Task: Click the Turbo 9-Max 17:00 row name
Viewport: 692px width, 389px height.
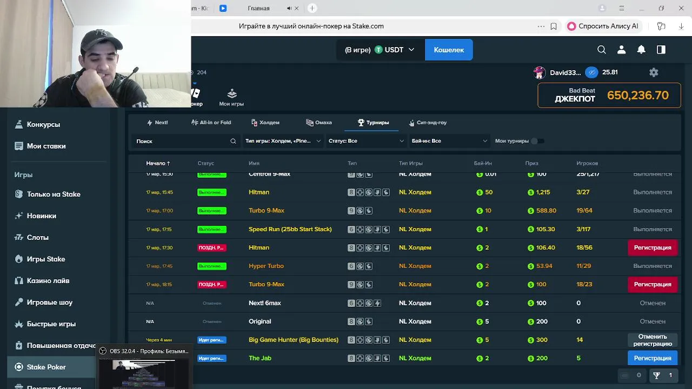Action: [267, 211]
